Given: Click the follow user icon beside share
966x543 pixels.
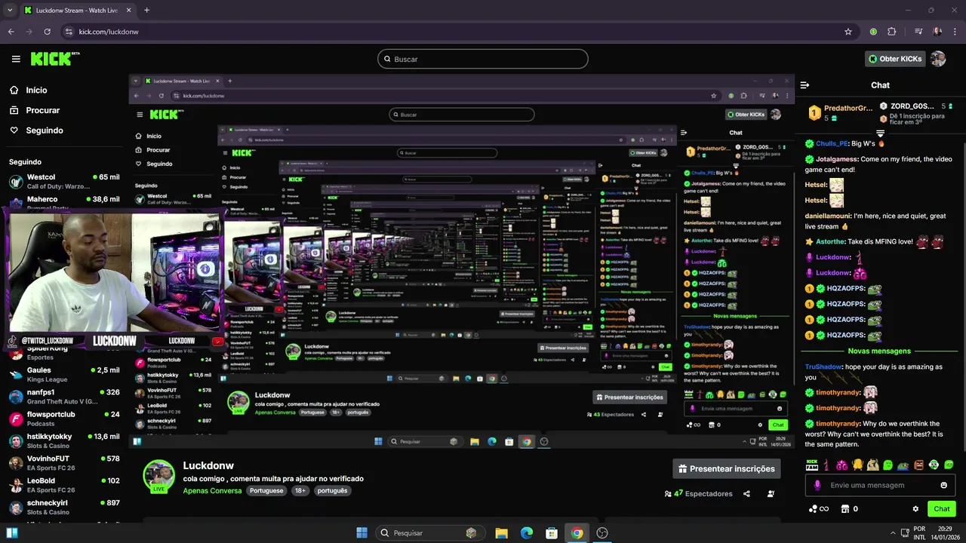Looking at the screenshot, I should pos(771,494).
